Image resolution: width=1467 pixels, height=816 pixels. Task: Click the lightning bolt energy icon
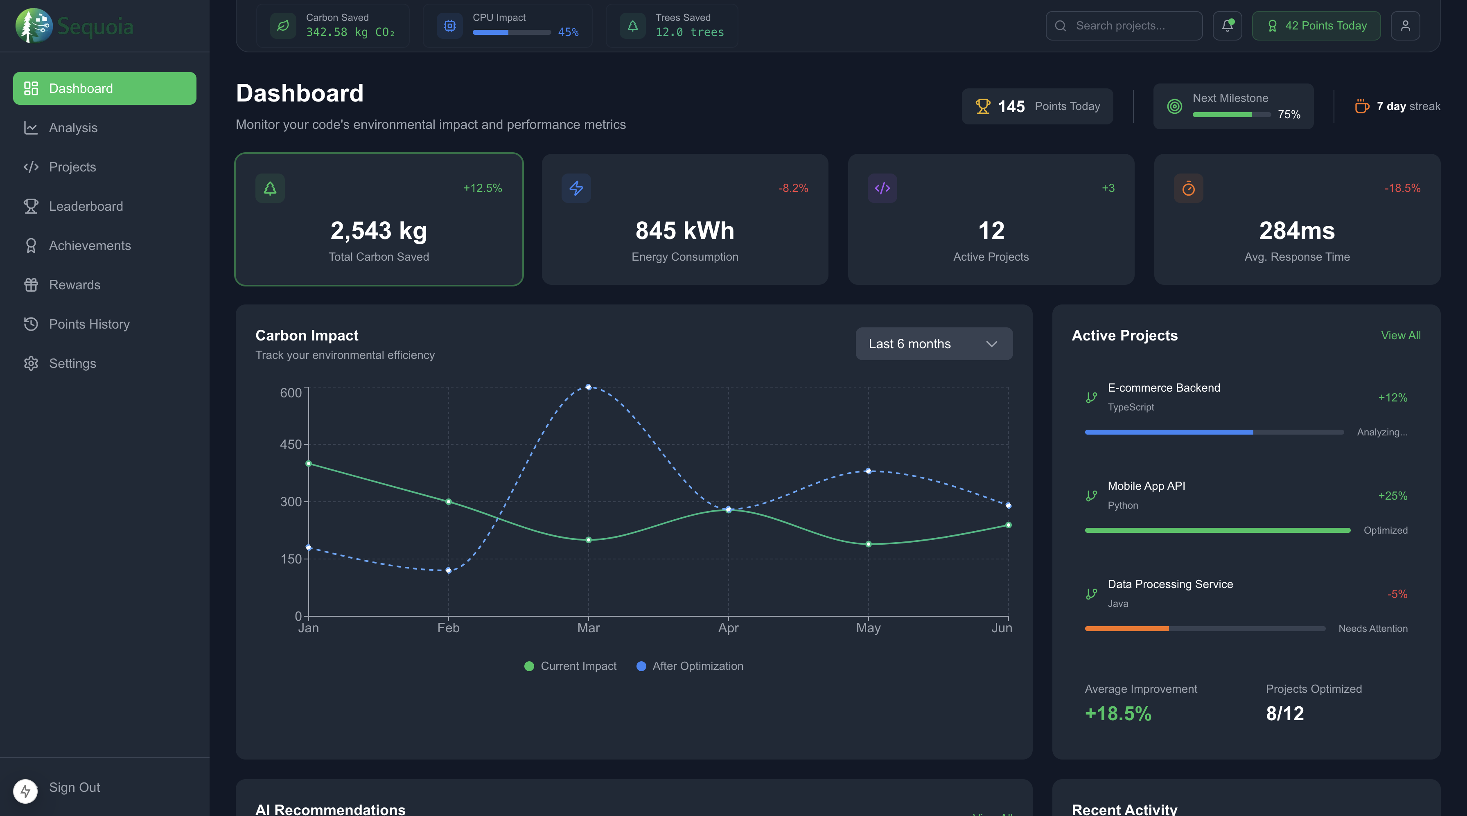[x=576, y=188]
